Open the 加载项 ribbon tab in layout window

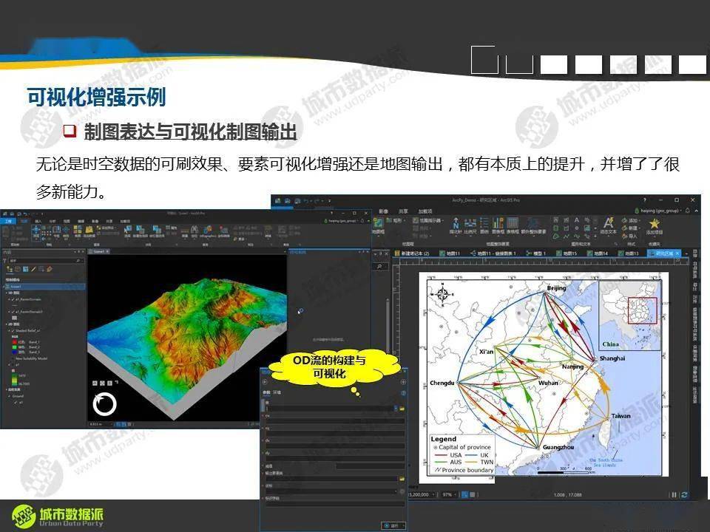click(x=425, y=211)
